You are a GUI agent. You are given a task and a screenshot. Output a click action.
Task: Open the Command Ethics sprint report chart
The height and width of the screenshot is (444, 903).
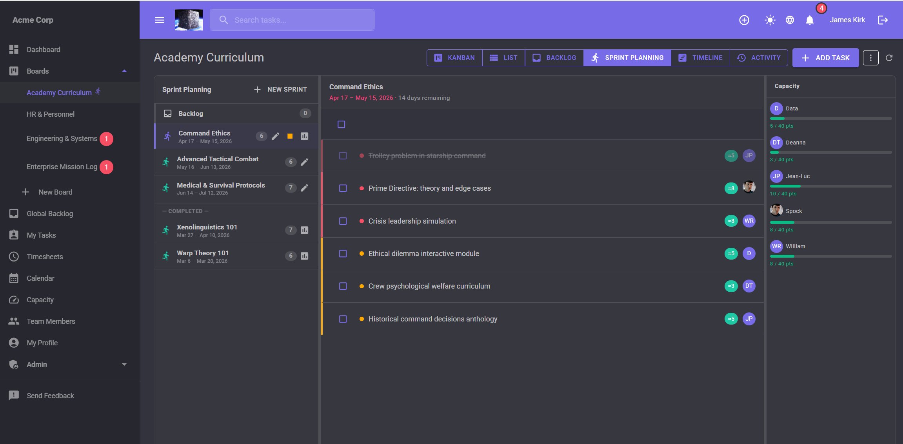[x=304, y=136]
